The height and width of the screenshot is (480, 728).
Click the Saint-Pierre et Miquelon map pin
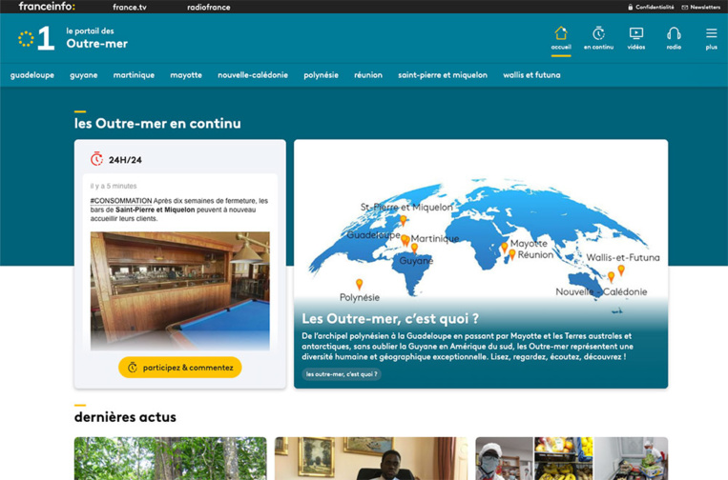[x=403, y=220]
